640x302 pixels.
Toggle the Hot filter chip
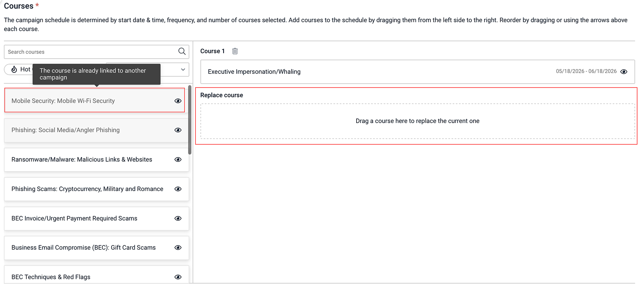click(x=19, y=69)
